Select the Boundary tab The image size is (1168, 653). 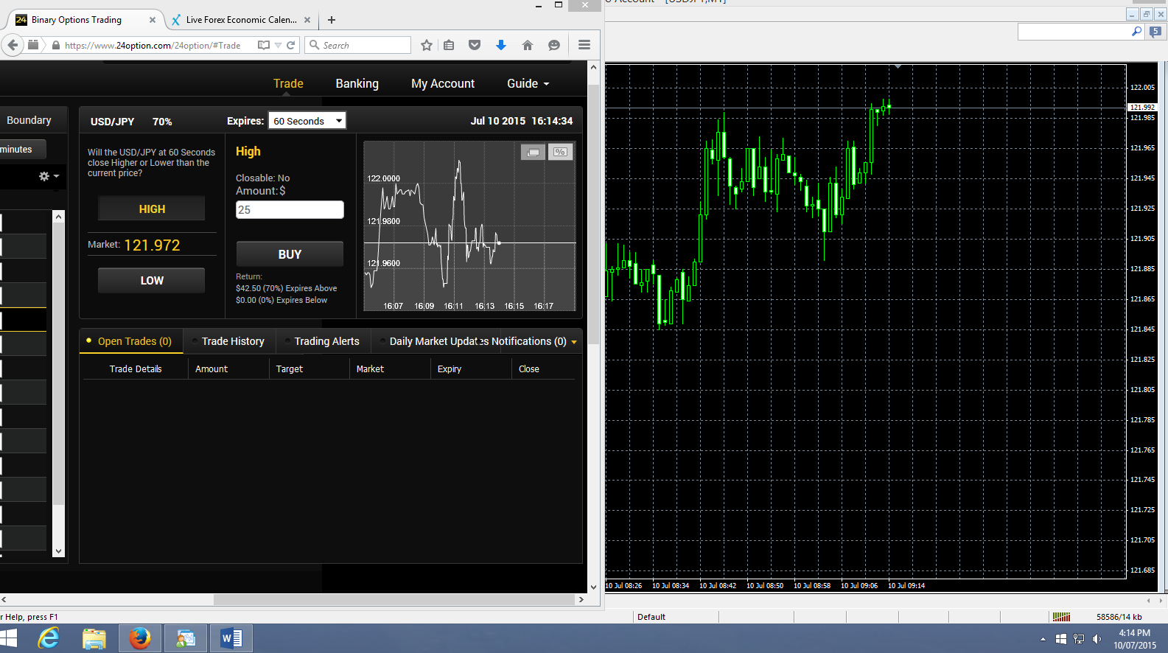point(29,120)
